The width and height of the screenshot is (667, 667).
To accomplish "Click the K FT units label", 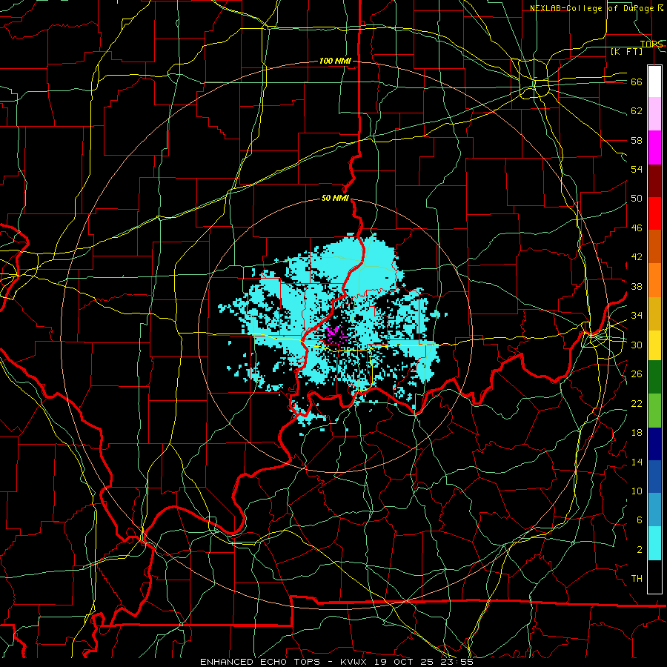I will click(626, 52).
